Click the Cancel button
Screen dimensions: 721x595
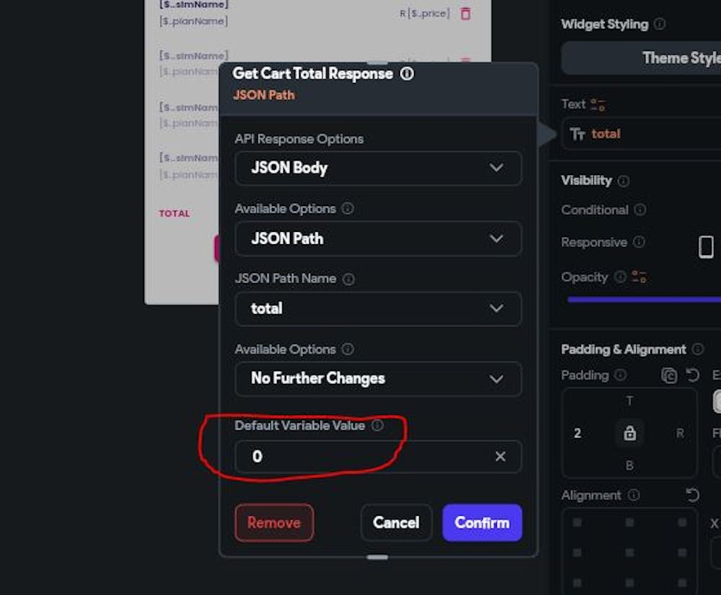coord(396,522)
